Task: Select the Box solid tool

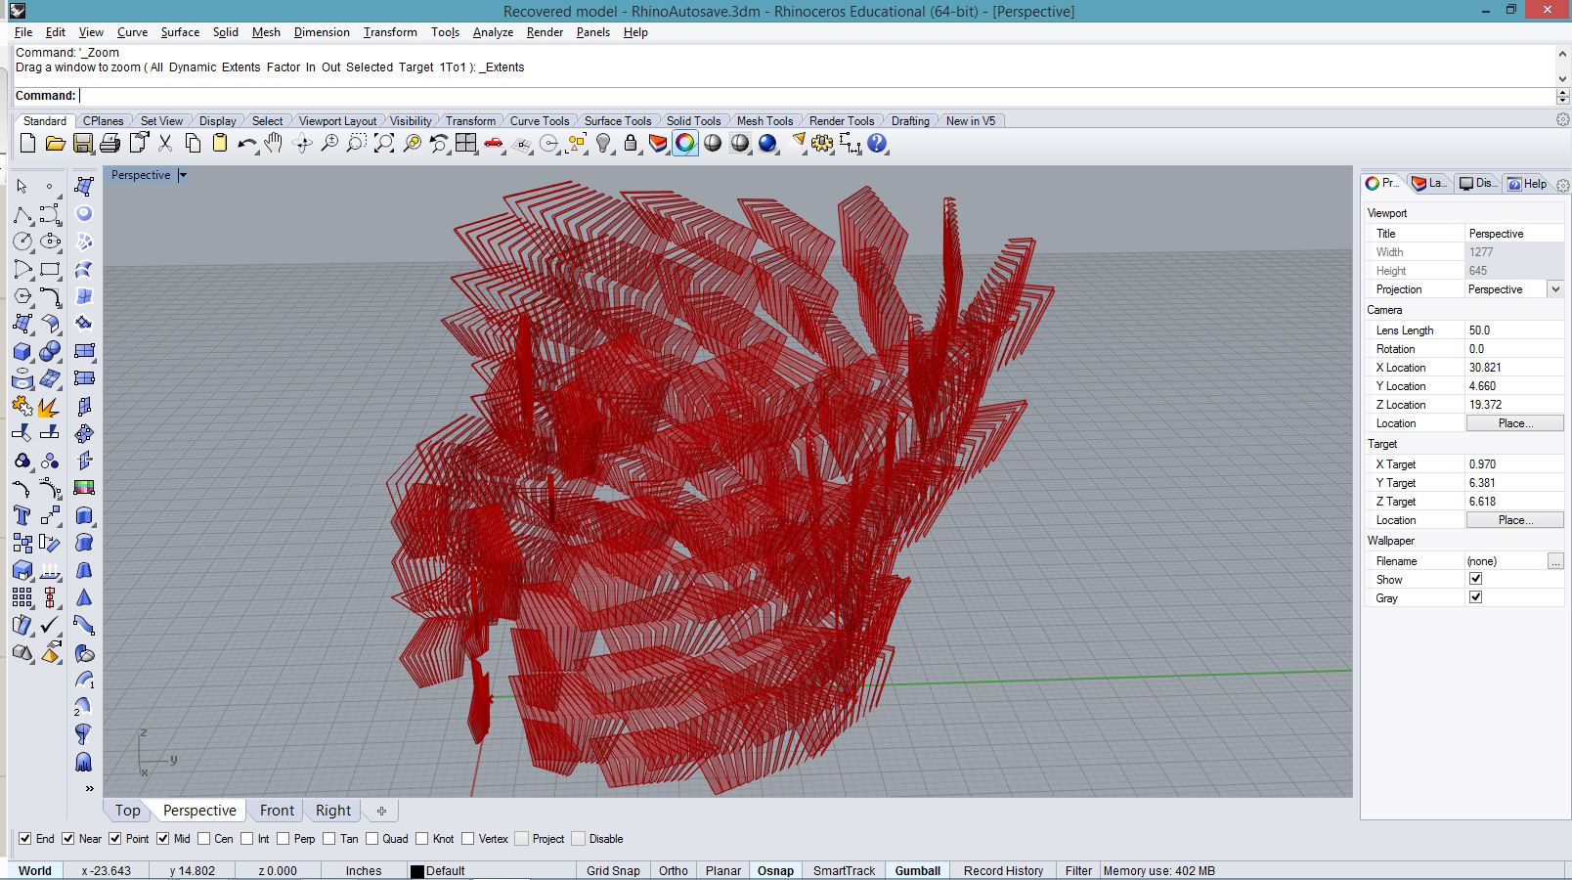Action: (22, 351)
